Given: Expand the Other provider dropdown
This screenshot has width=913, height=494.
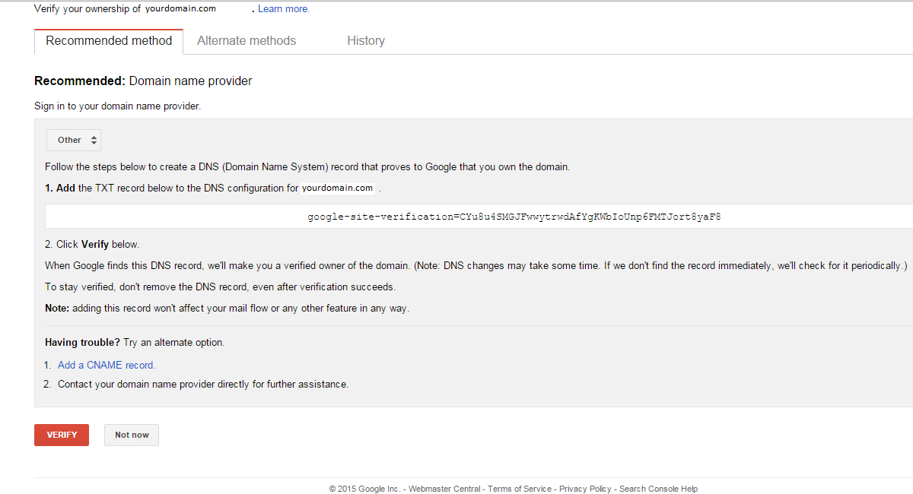Looking at the screenshot, I should click(74, 140).
